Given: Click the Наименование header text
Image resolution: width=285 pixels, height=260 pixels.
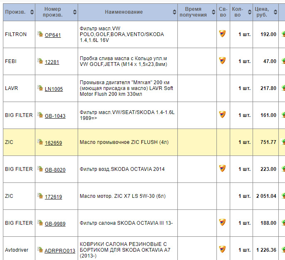Looking at the screenshot, I should click(x=124, y=12).
